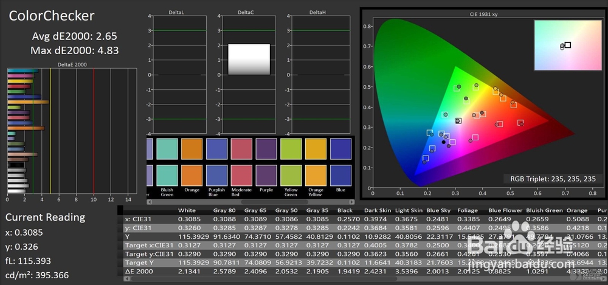The height and width of the screenshot is (285, 608).
Task: Click the upper-row Yellow Green target swatch
Action: pos(291,149)
